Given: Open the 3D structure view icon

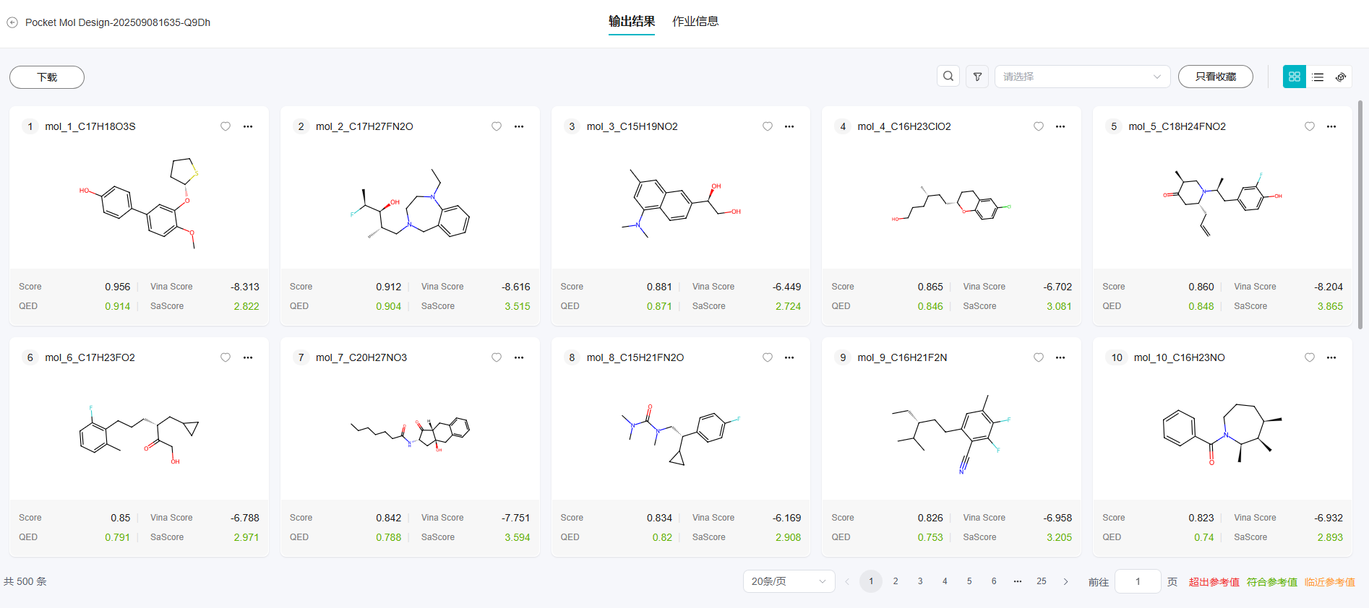Looking at the screenshot, I should [1341, 77].
